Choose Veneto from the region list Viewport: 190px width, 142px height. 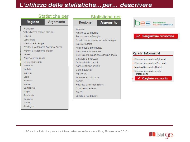[27, 54]
